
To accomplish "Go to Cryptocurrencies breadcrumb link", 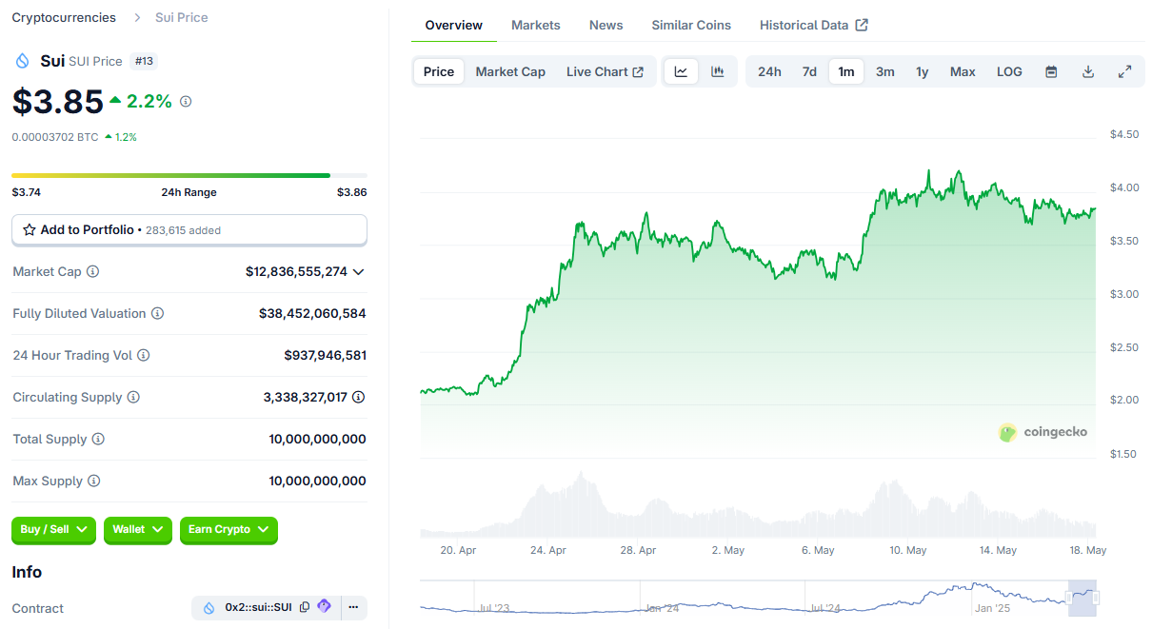I will coord(64,17).
